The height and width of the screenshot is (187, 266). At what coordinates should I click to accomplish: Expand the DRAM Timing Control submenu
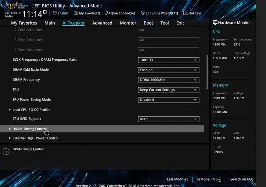pos(102,129)
